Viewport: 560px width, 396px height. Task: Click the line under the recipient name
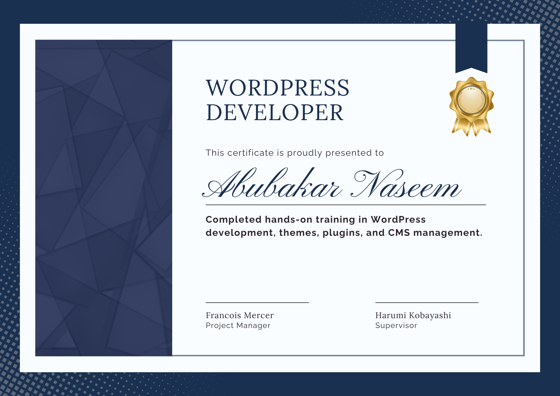[x=346, y=205]
